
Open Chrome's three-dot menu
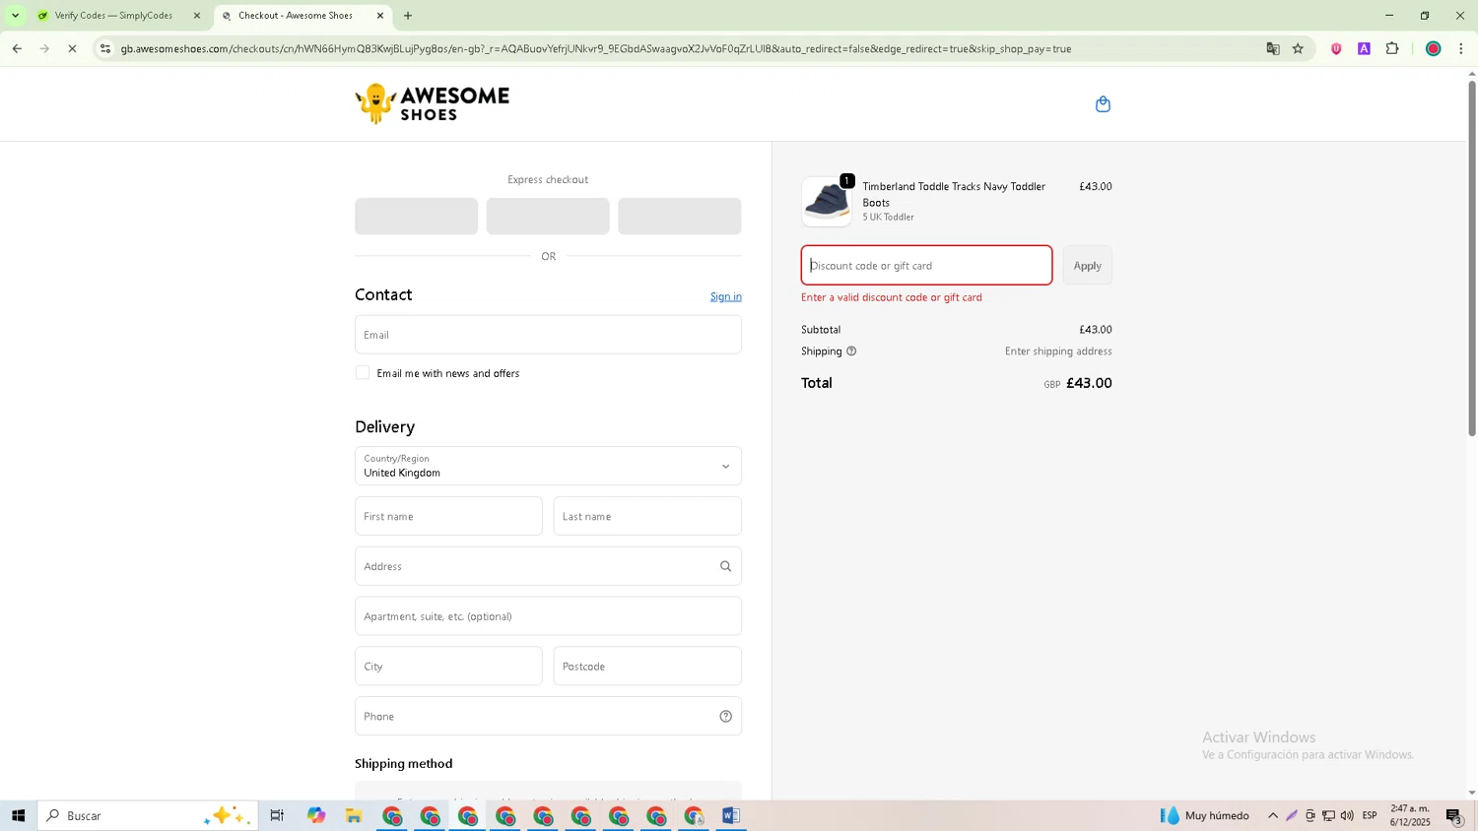[x=1461, y=48]
